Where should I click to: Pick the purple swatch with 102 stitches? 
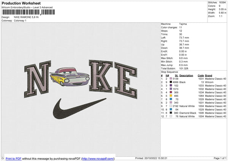[x=171, y=85]
